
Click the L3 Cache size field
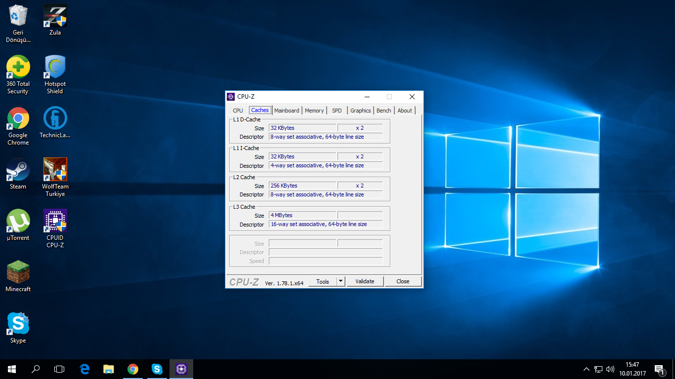coord(302,215)
